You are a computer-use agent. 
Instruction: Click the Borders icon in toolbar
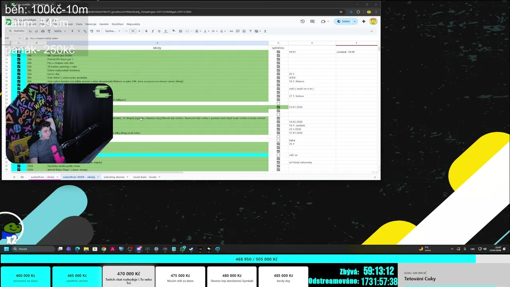[180, 31]
